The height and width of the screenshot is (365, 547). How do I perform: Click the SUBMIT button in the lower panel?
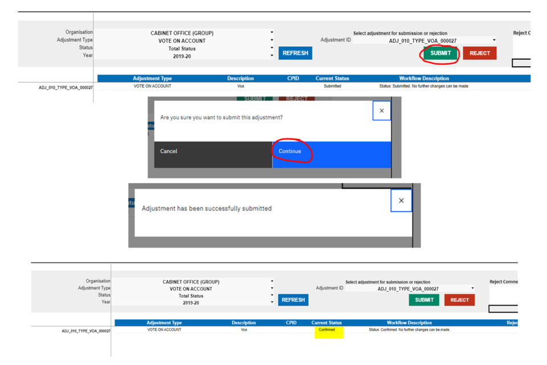(x=424, y=300)
